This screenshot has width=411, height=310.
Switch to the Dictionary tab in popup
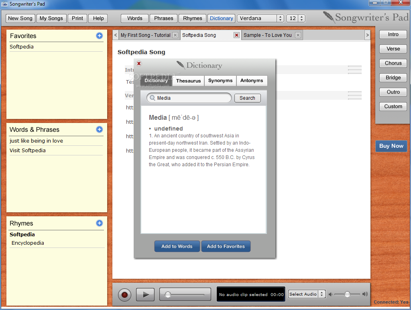point(156,81)
